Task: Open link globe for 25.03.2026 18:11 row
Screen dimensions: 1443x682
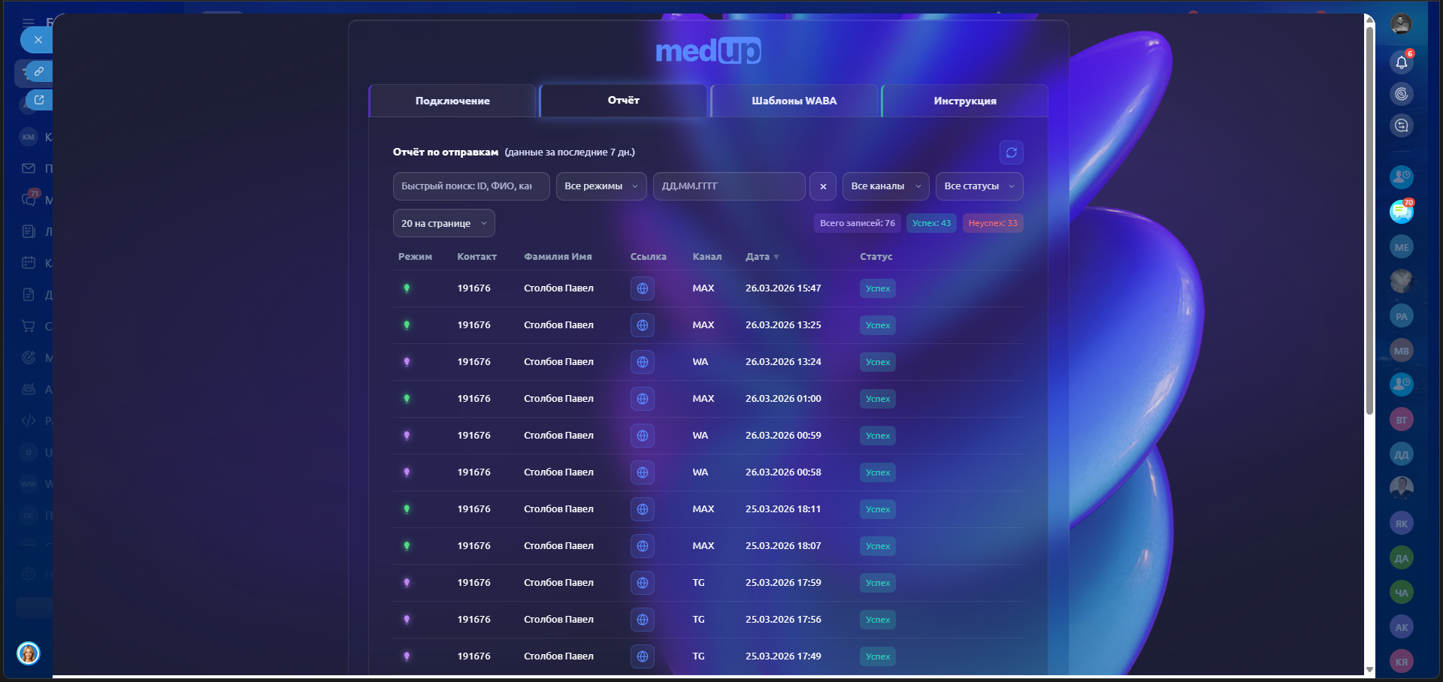Action: click(x=643, y=509)
